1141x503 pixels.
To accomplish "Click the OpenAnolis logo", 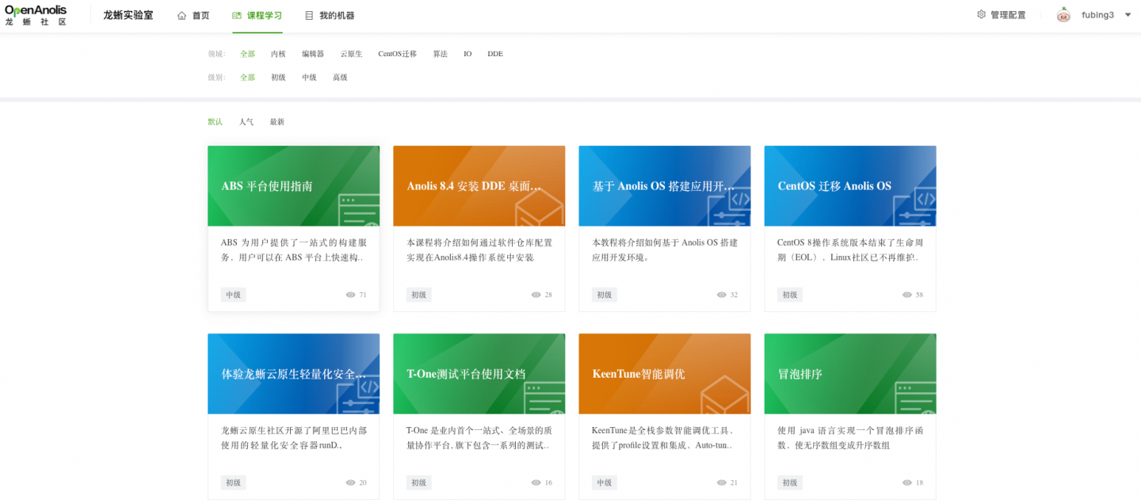I will (36, 15).
